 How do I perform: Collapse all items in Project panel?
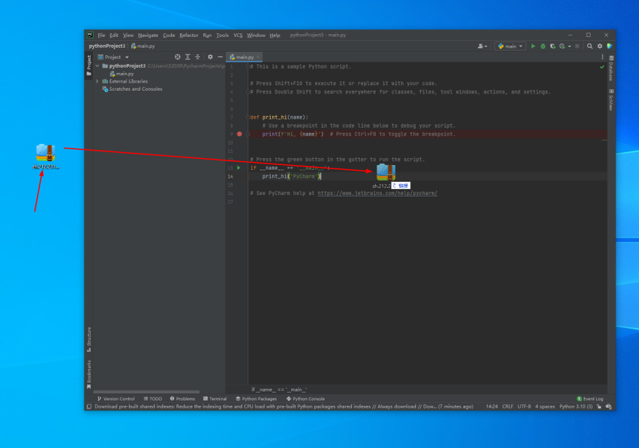point(198,57)
